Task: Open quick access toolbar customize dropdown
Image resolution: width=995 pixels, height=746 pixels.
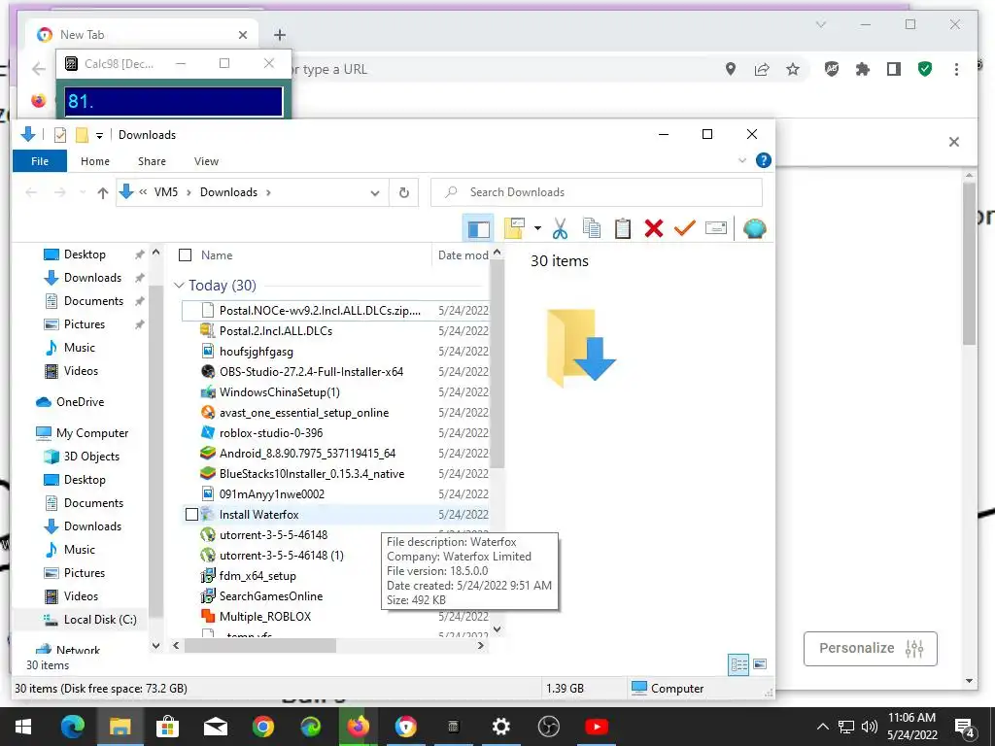Action: 100,135
